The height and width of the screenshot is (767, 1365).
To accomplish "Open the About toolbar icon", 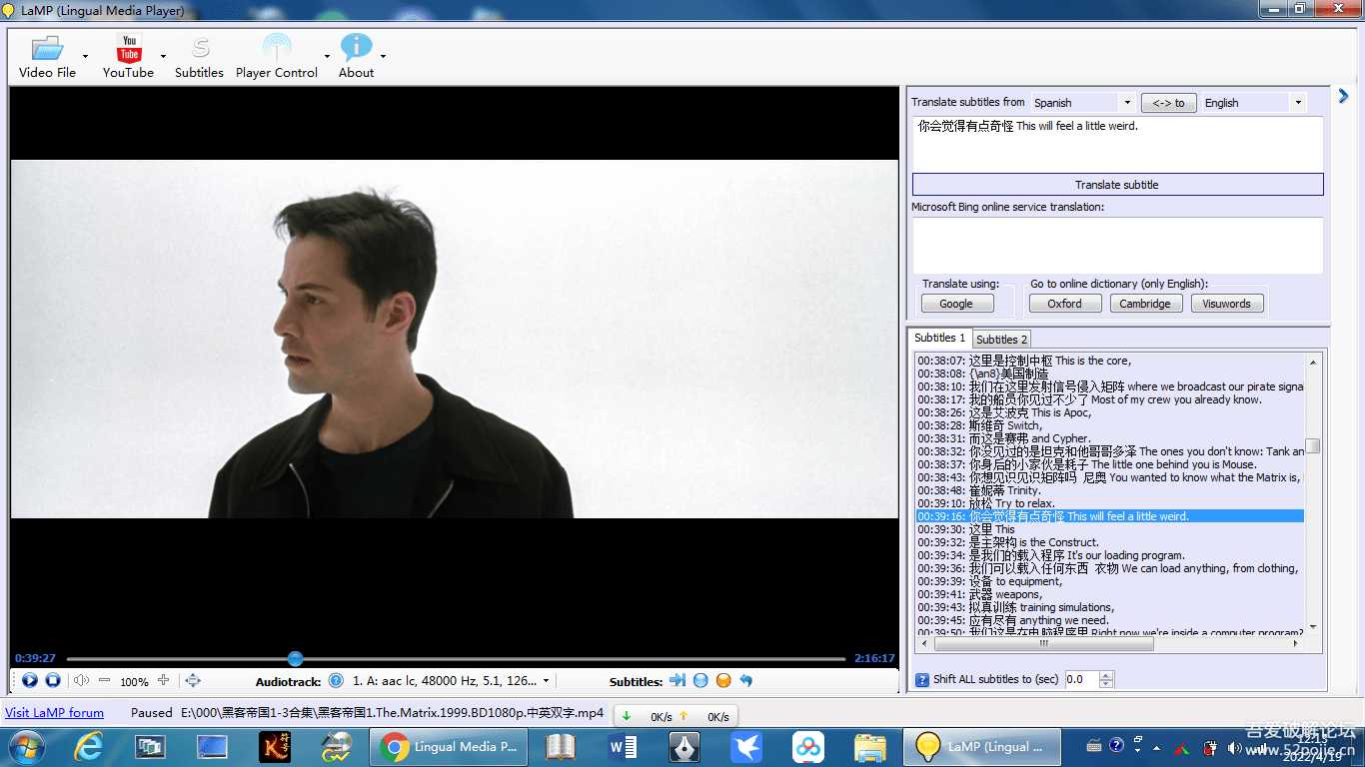I will coord(356,56).
